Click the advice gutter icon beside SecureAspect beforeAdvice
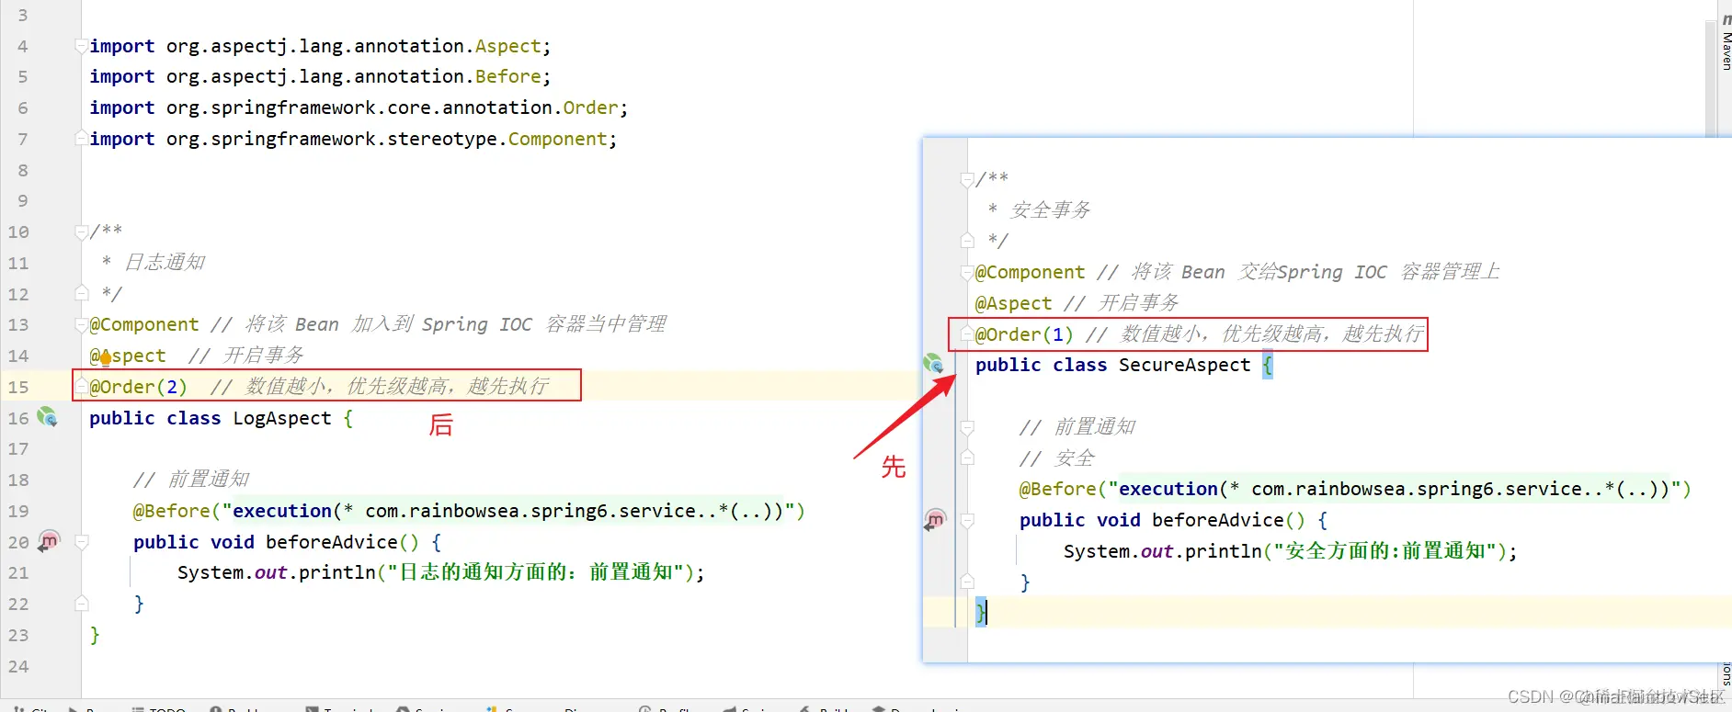This screenshot has width=1732, height=712. coord(935,519)
